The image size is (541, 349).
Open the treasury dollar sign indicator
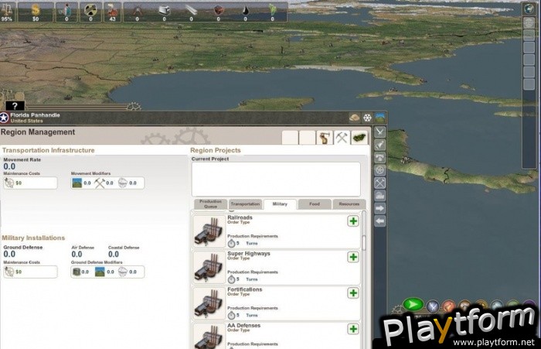[36, 10]
